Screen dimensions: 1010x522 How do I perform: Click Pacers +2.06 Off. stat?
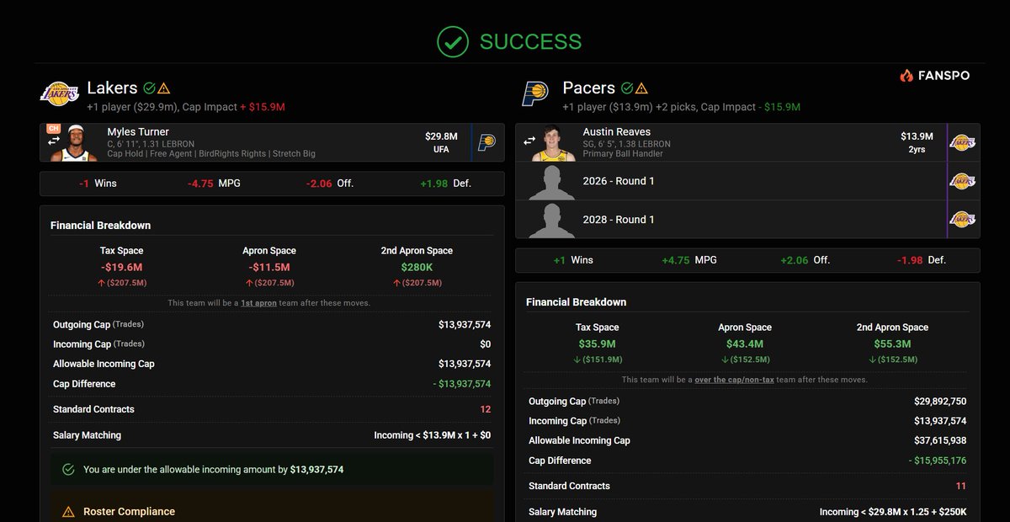point(805,260)
